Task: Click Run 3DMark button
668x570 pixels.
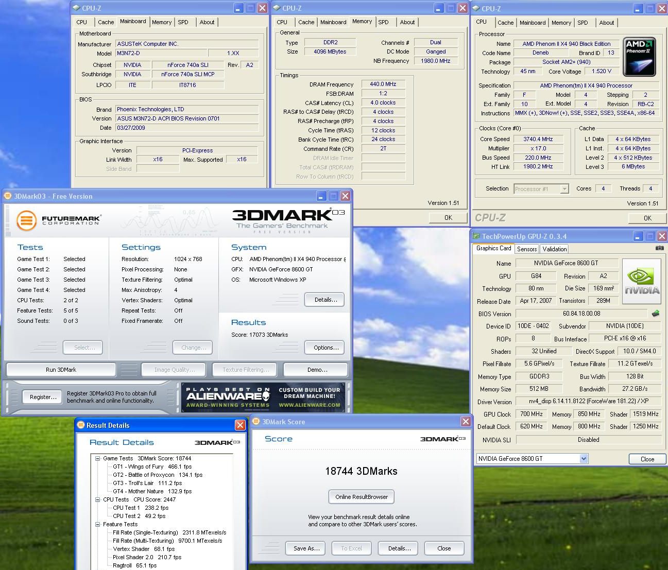Action: pos(61,370)
